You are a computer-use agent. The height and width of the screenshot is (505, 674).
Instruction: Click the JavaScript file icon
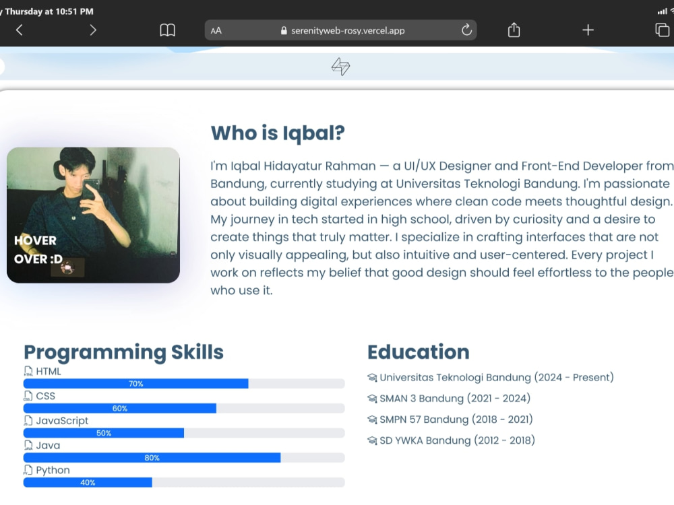[x=28, y=420]
